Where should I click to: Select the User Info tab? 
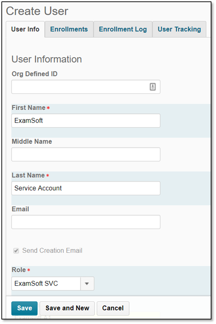(25, 29)
